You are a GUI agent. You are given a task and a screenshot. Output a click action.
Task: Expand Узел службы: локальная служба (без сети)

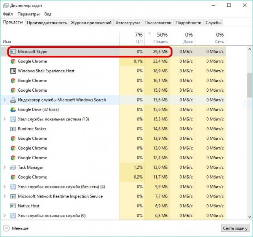pyautogui.click(x=5, y=186)
